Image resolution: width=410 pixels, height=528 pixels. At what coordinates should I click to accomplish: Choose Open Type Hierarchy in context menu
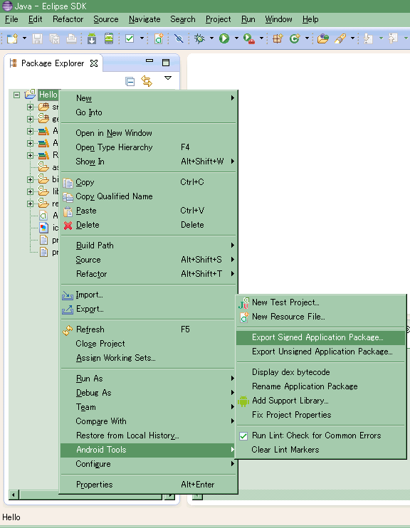click(149, 147)
